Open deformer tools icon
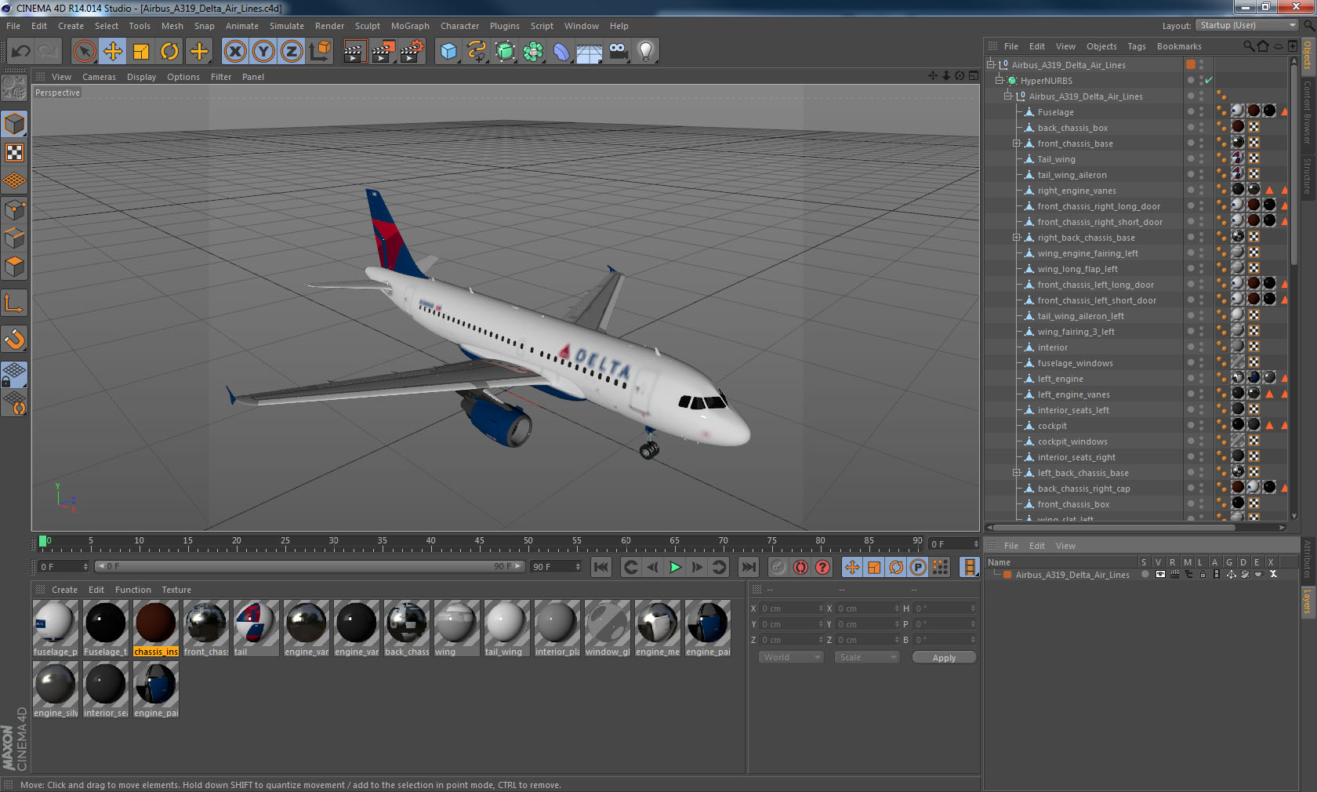Viewport: 1317px width, 792px height. coord(561,52)
